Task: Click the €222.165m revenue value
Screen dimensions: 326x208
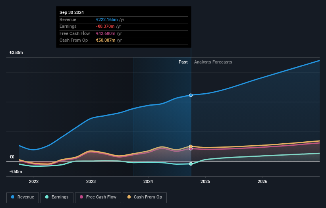Action: click(x=107, y=19)
